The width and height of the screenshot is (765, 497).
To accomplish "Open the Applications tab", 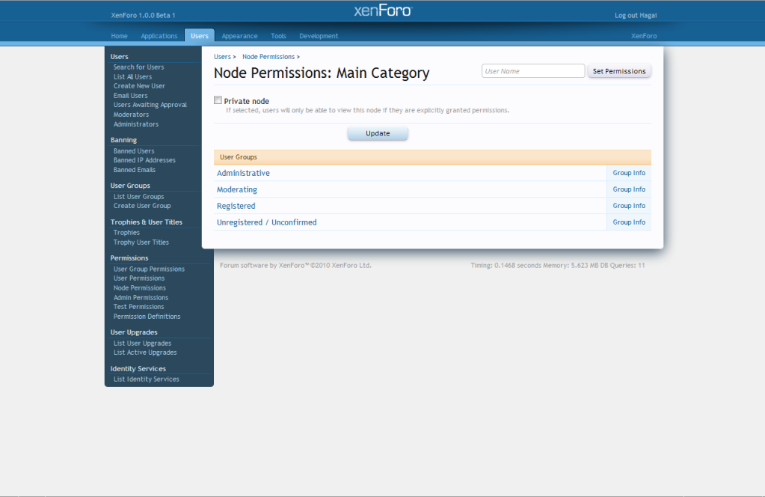I will point(159,36).
